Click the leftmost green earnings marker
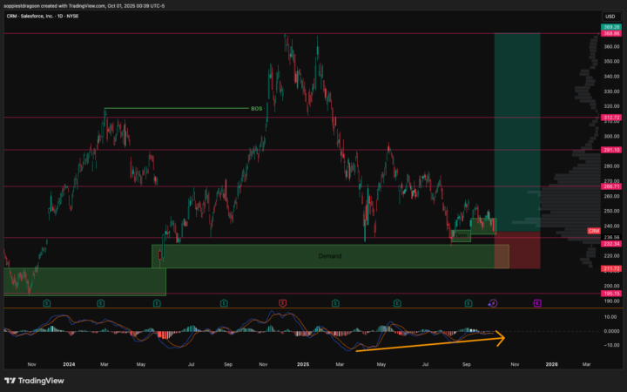627x392 pixels. 45,302
